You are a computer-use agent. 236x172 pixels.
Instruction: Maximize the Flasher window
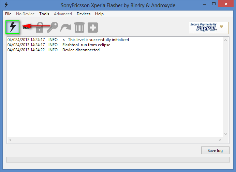point(214,4)
